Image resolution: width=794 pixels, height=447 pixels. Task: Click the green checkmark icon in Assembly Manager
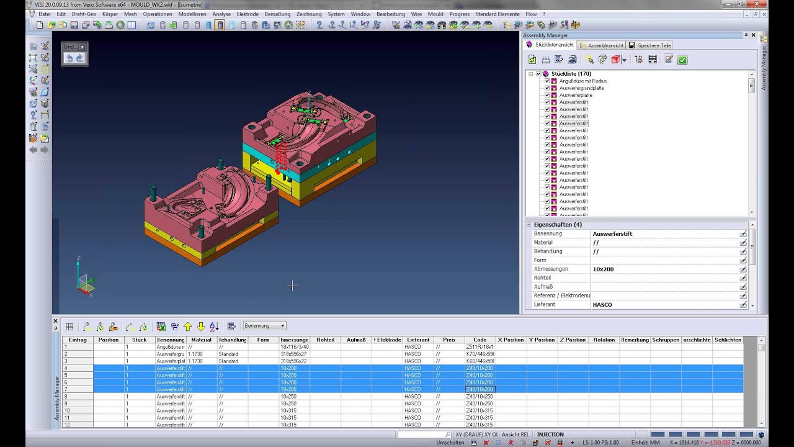point(682,60)
